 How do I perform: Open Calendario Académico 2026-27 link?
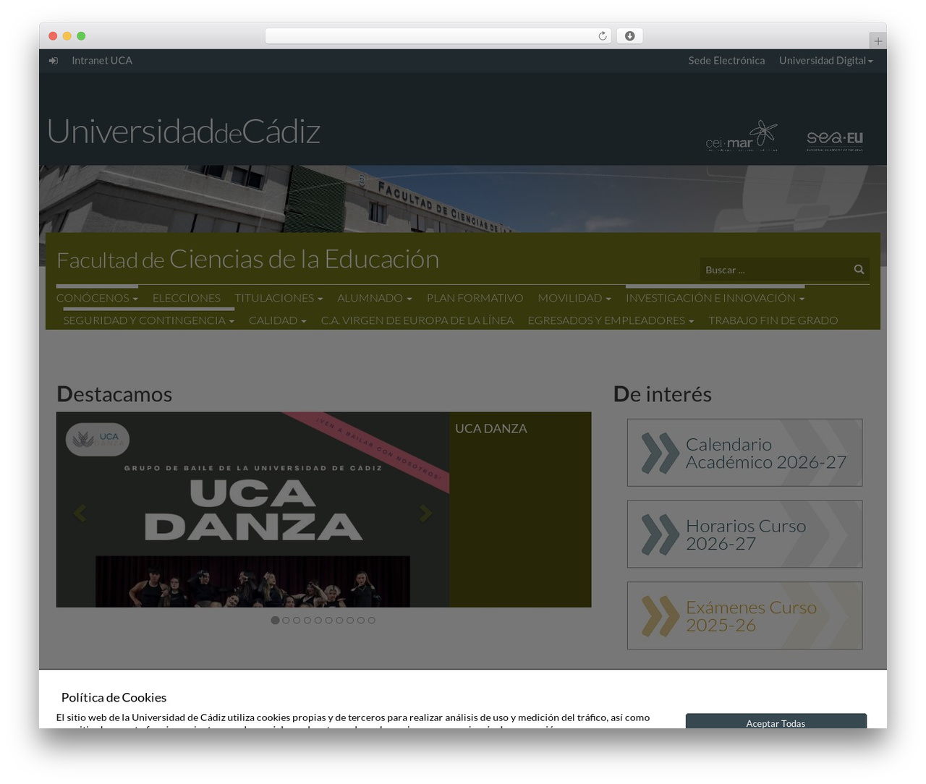744,453
